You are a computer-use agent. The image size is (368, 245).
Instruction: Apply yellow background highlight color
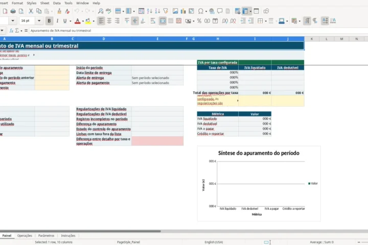tap(88, 21)
